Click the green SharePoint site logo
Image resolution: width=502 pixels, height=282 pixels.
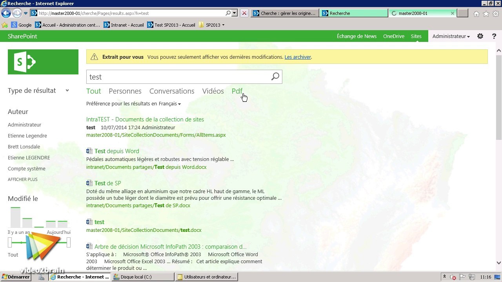click(x=43, y=62)
